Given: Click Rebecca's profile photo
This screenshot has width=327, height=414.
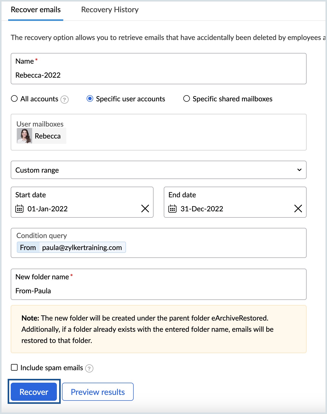Looking at the screenshot, I should click(x=24, y=136).
